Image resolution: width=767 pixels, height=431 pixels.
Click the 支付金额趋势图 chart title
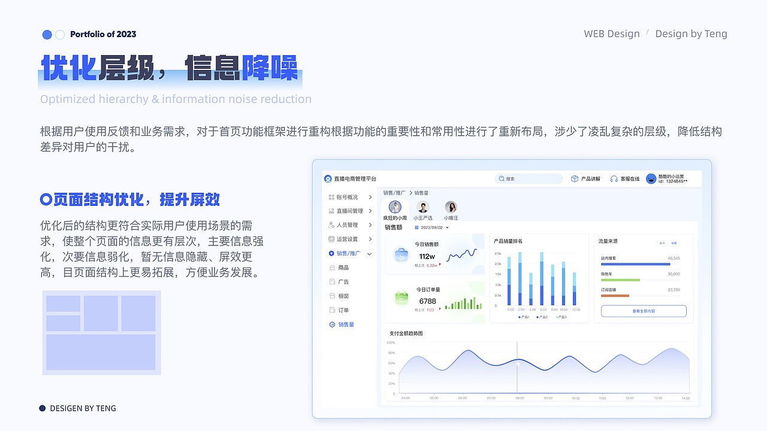(x=406, y=333)
